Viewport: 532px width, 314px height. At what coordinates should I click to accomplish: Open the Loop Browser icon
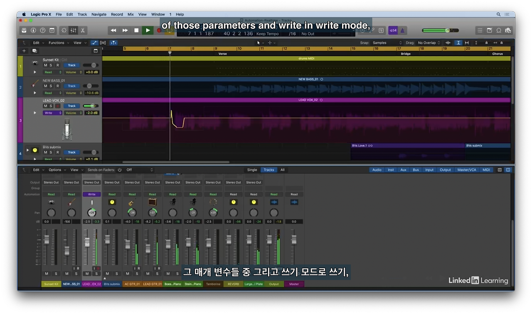point(498,30)
